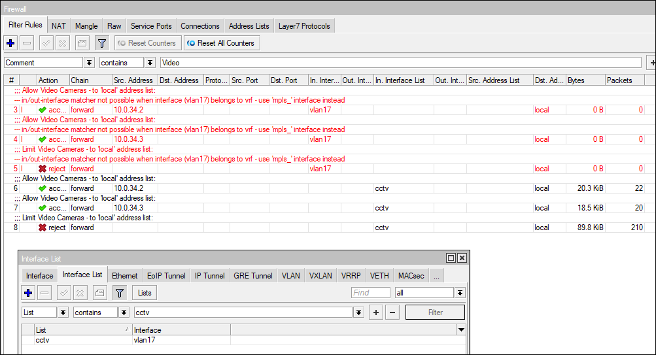
Task: Select cctv row in Interface List table
Action: pos(243,340)
